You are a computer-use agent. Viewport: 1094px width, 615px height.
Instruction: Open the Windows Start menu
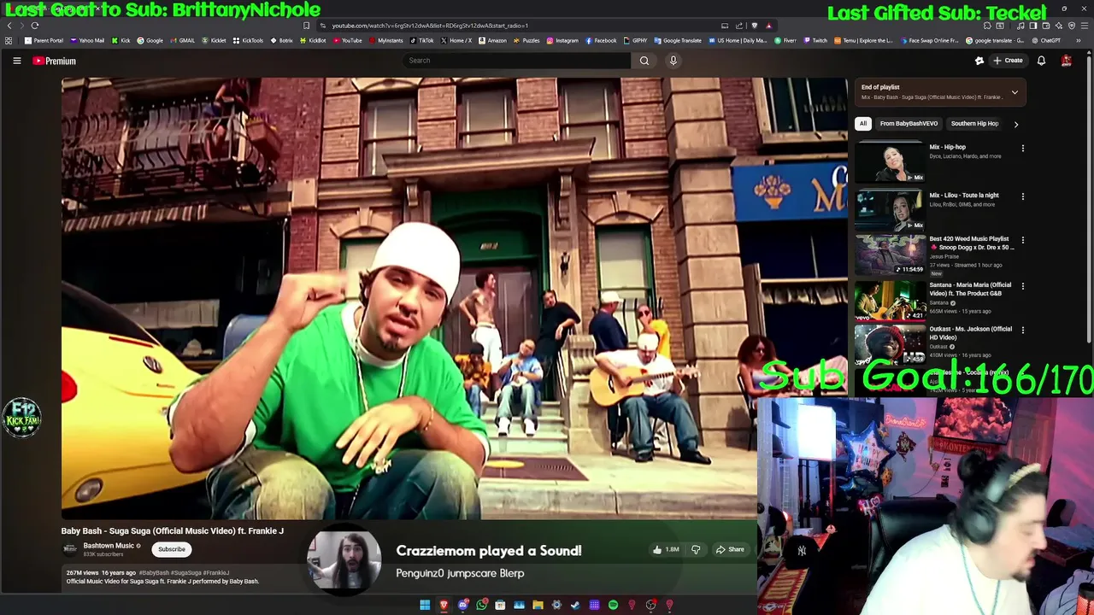(x=425, y=605)
